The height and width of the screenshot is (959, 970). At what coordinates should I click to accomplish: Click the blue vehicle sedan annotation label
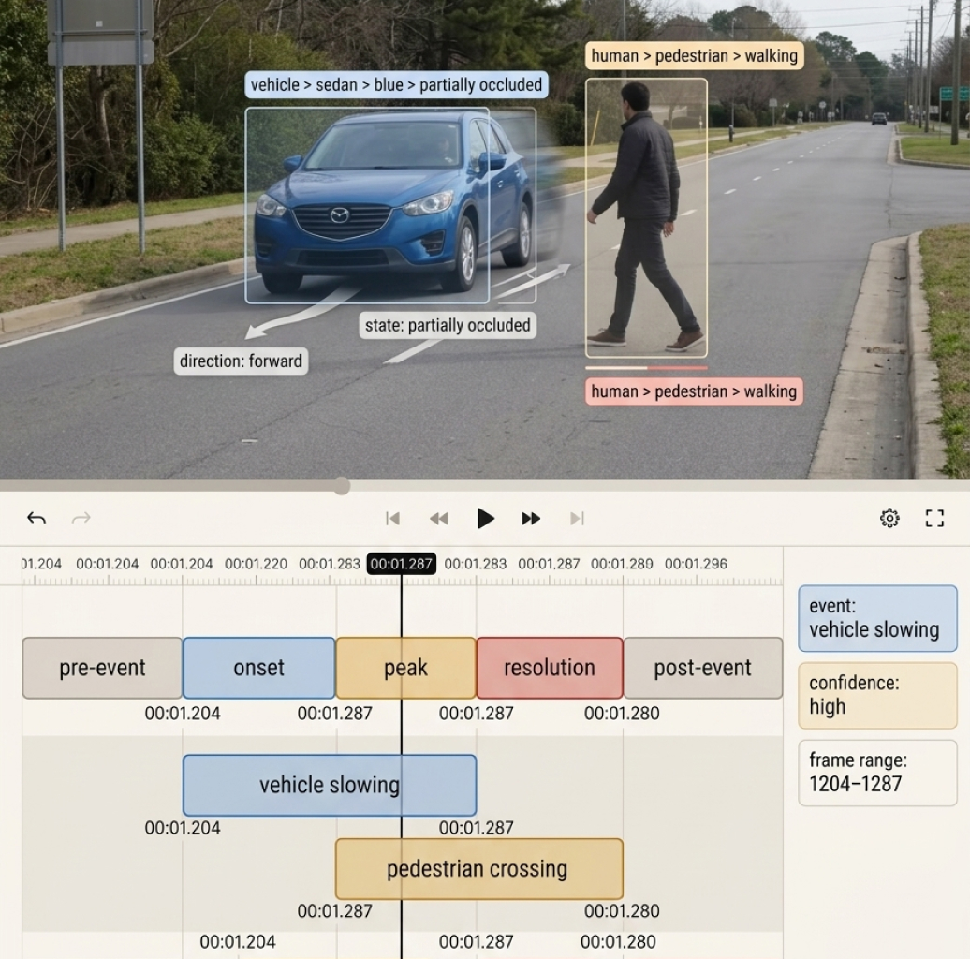coord(397,85)
